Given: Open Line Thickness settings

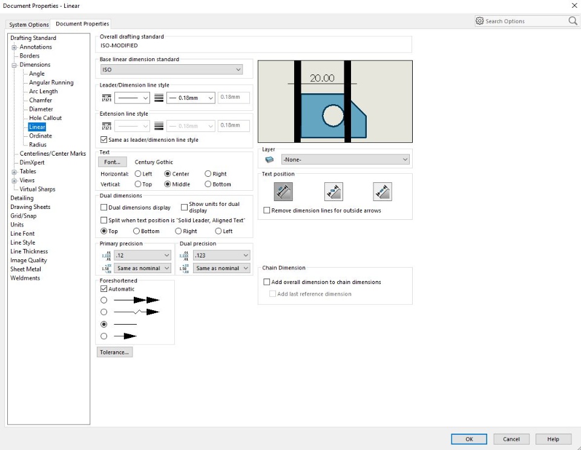Looking at the screenshot, I should pyautogui.click(x=29, y=251).
